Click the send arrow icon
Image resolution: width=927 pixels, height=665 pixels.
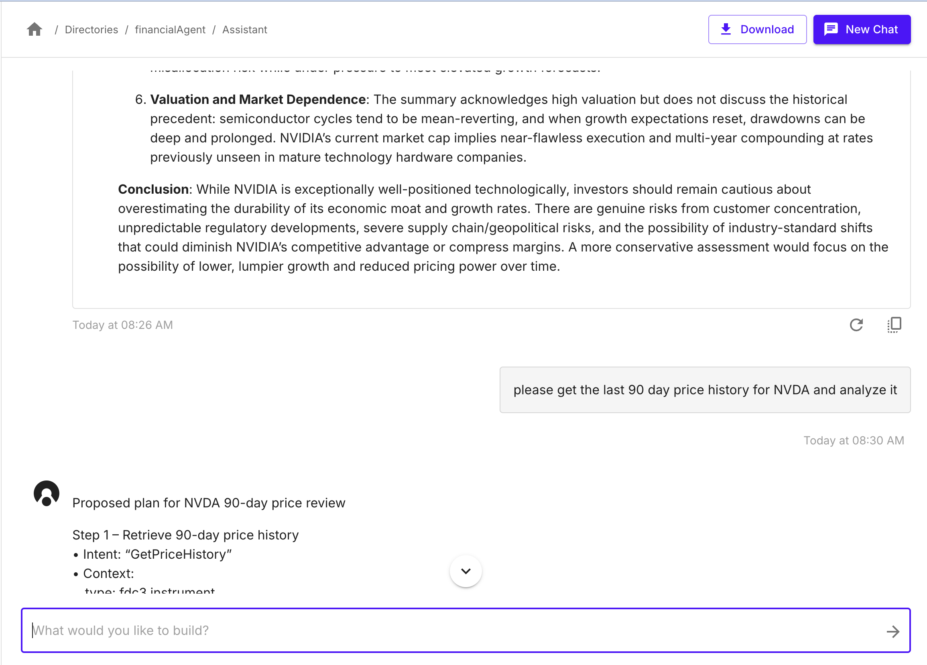(893, 631)
